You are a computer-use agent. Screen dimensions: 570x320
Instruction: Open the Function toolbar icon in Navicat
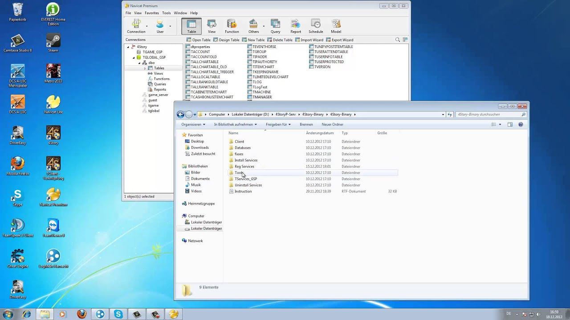pyautogui.click(x=232, y=27)
